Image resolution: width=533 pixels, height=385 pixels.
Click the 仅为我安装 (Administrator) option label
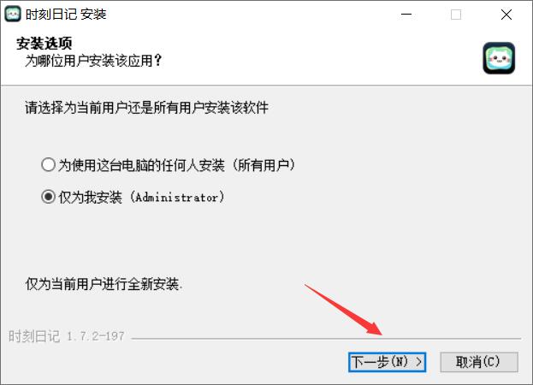coord(141,197)
